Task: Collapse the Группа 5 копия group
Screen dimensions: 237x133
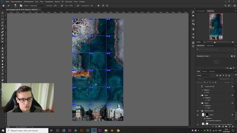Action: (x=200, y=111)
